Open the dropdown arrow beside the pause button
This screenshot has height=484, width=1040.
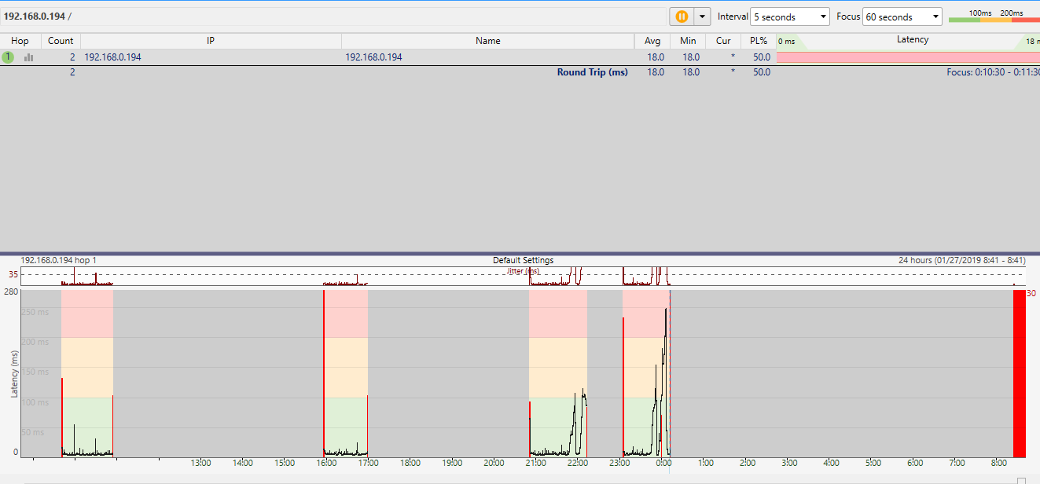coord(701,16)
